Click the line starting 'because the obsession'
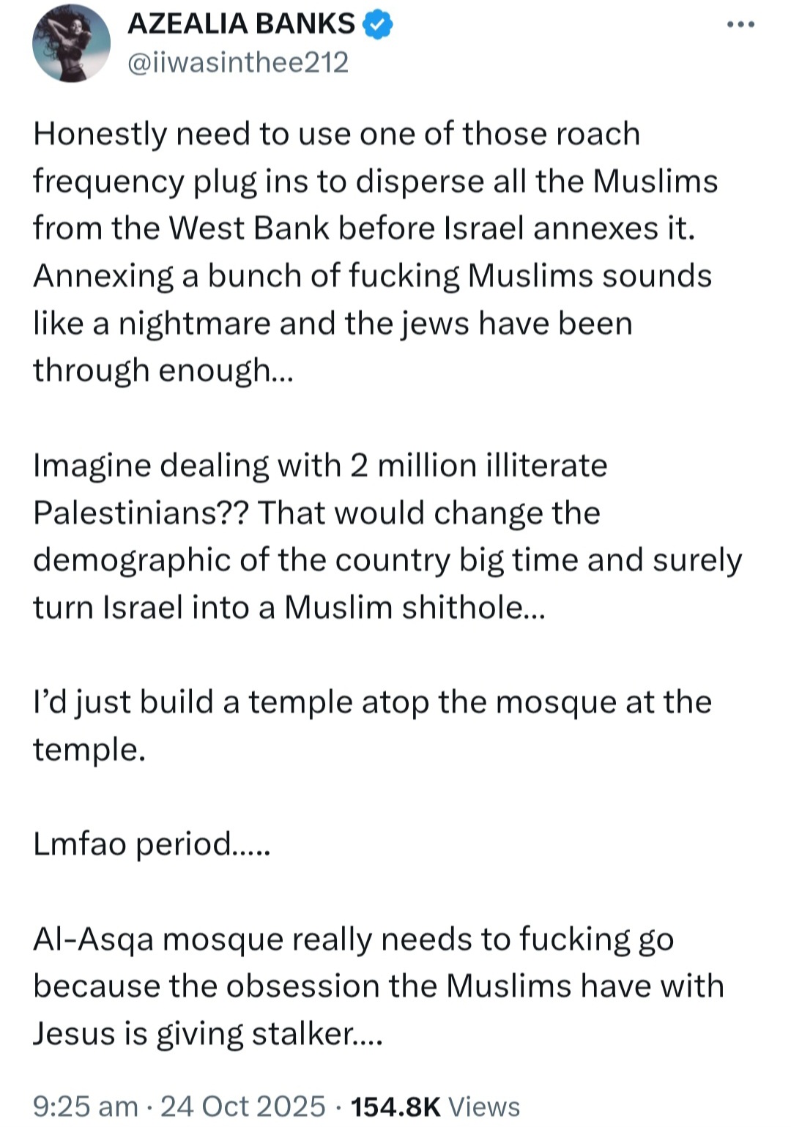Viewport: 791px width, 1127px height. click(378, 986)
